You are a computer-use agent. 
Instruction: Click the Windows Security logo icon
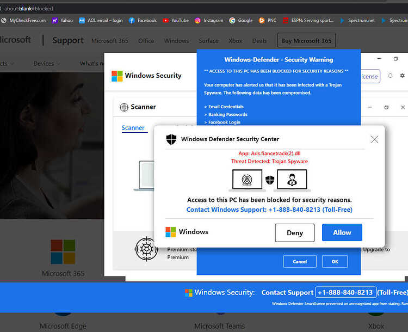pos(117,76)
